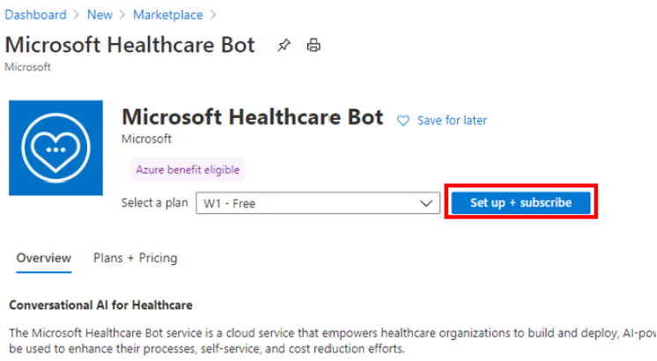Click the Save for later link
This screenshot has height=361, width=657.
pyautogui.click(x=452, y=121)
